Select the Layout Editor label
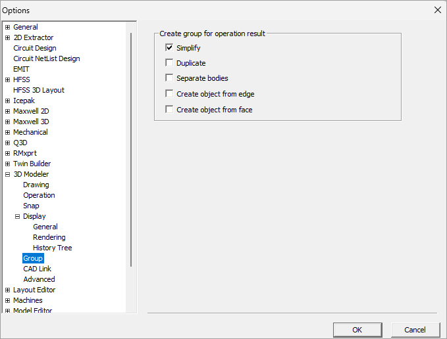The width and height of the screenshot is (447, 339). pyautogui.click(x=34, y=290)
